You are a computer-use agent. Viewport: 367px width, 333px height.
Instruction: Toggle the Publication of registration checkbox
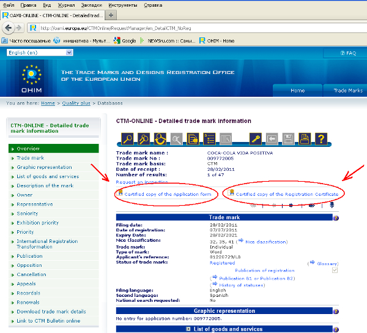point(335,271)
